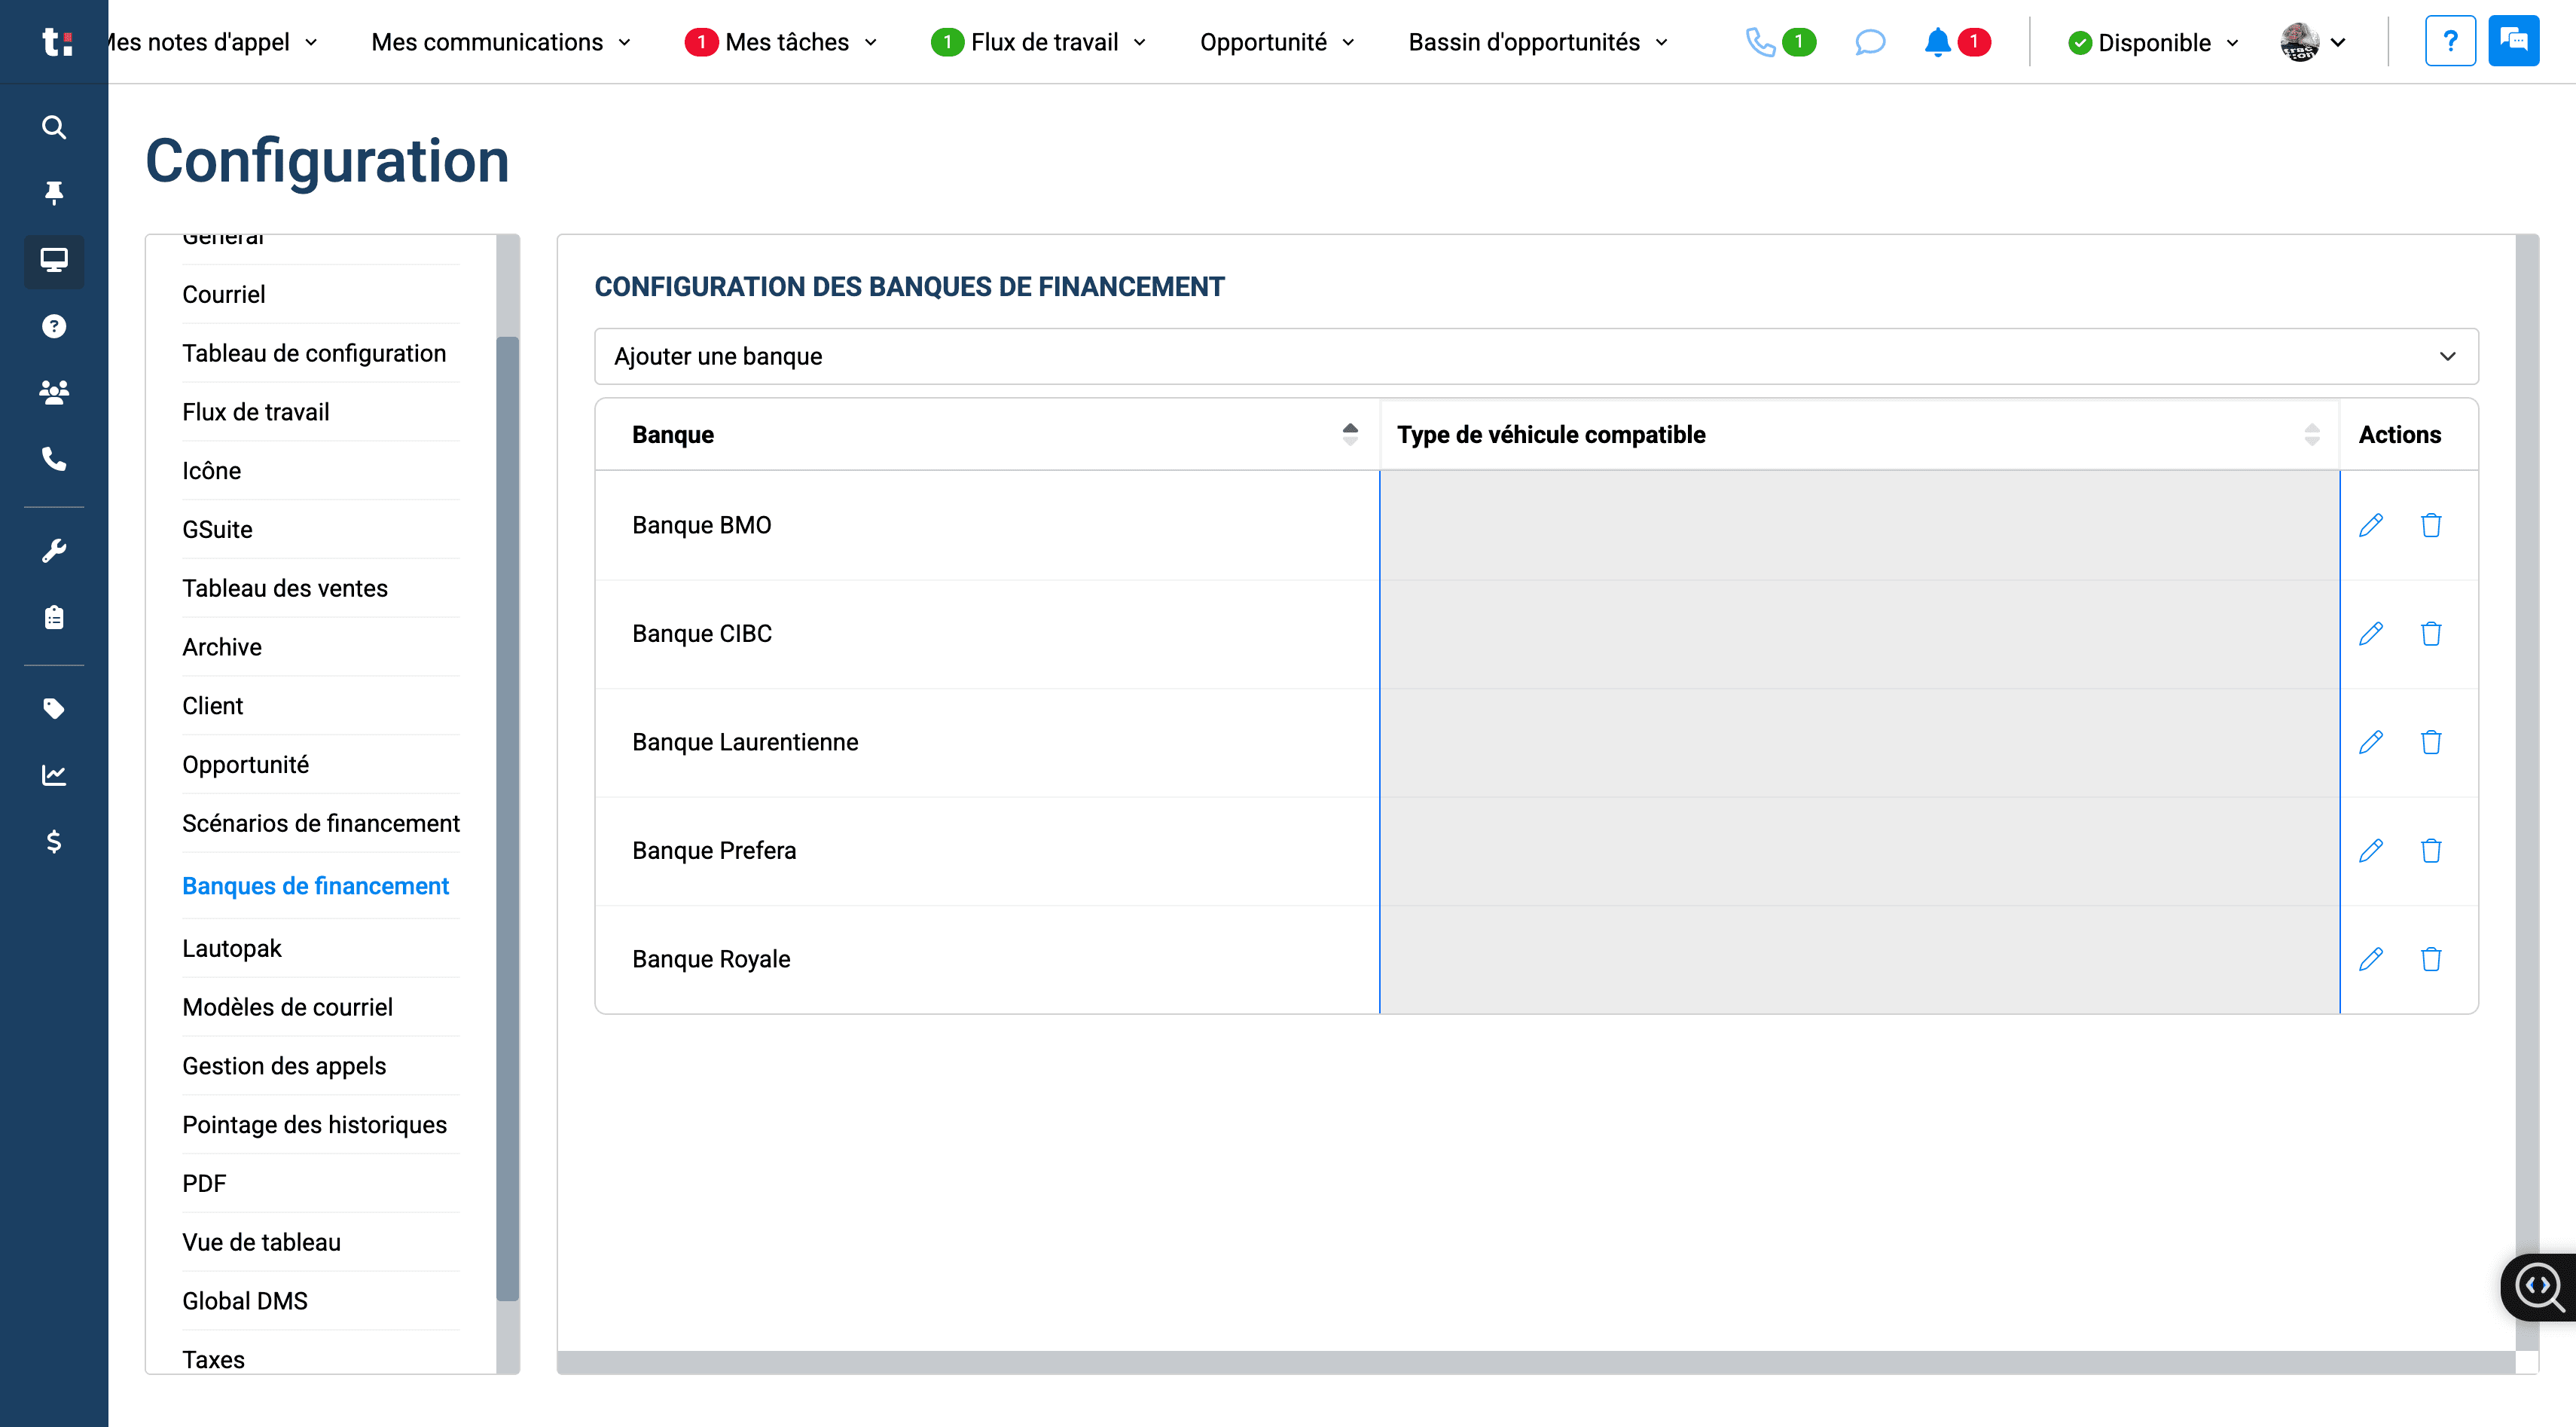Open the help circle icon in sidebar
The width and height of the screenshot is (2576, 1427).
click(54, 326)
